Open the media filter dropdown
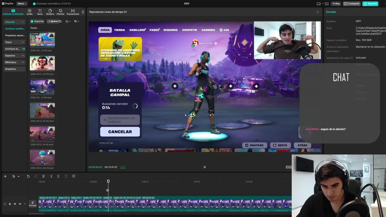 coord(77,21)
